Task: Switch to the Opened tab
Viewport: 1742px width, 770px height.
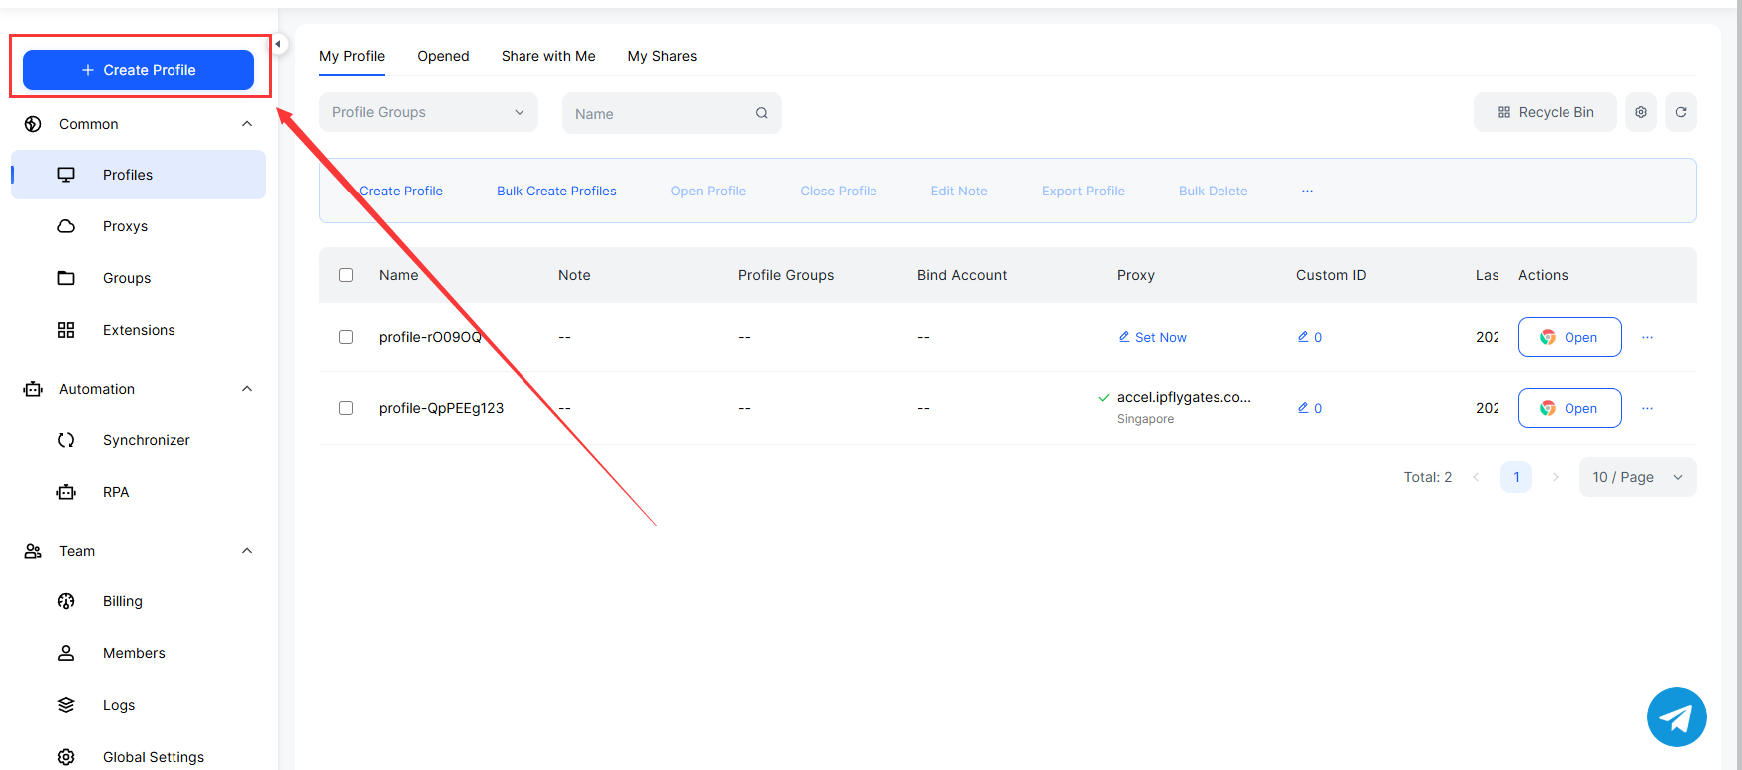Action: [443, 56]
